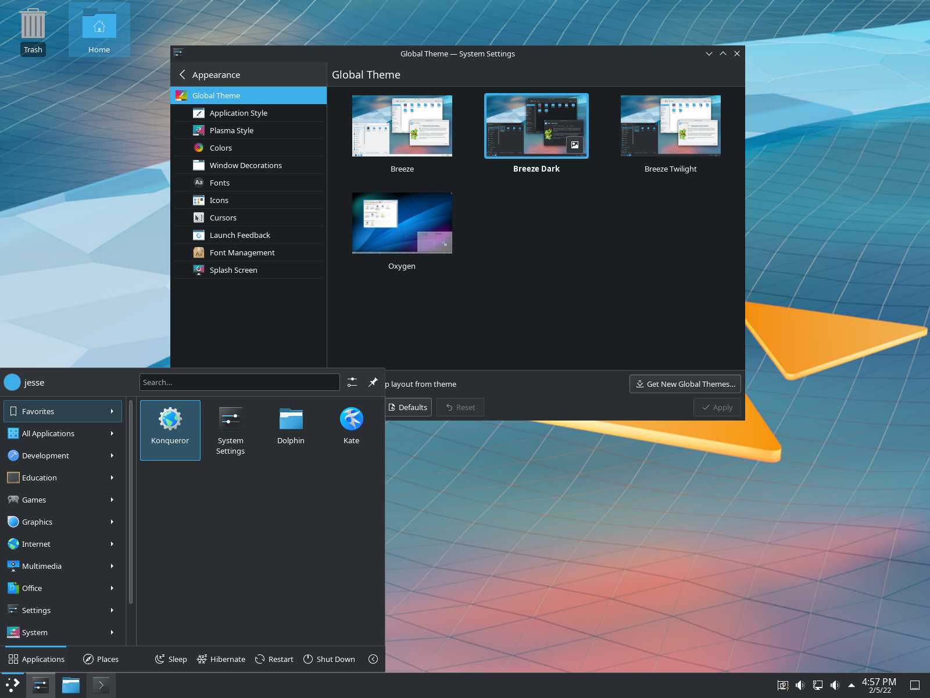Click the Show Desktop button in the panel
Screen dimensions: 930x698
pos(915,685)
